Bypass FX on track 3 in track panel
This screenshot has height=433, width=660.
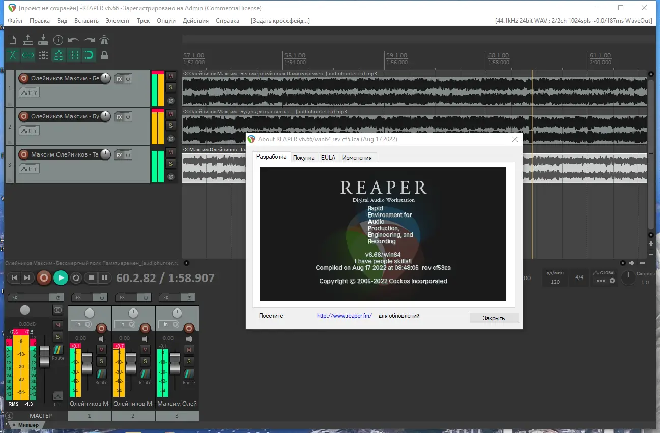click(x=128, y=155)
